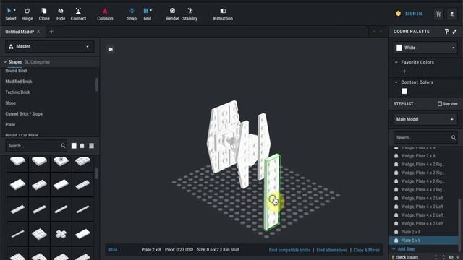Viewport: 463px width, 260px height.
Task: Open a new model tab with plus
Action: pyautogui.click(x=51, y=32)
